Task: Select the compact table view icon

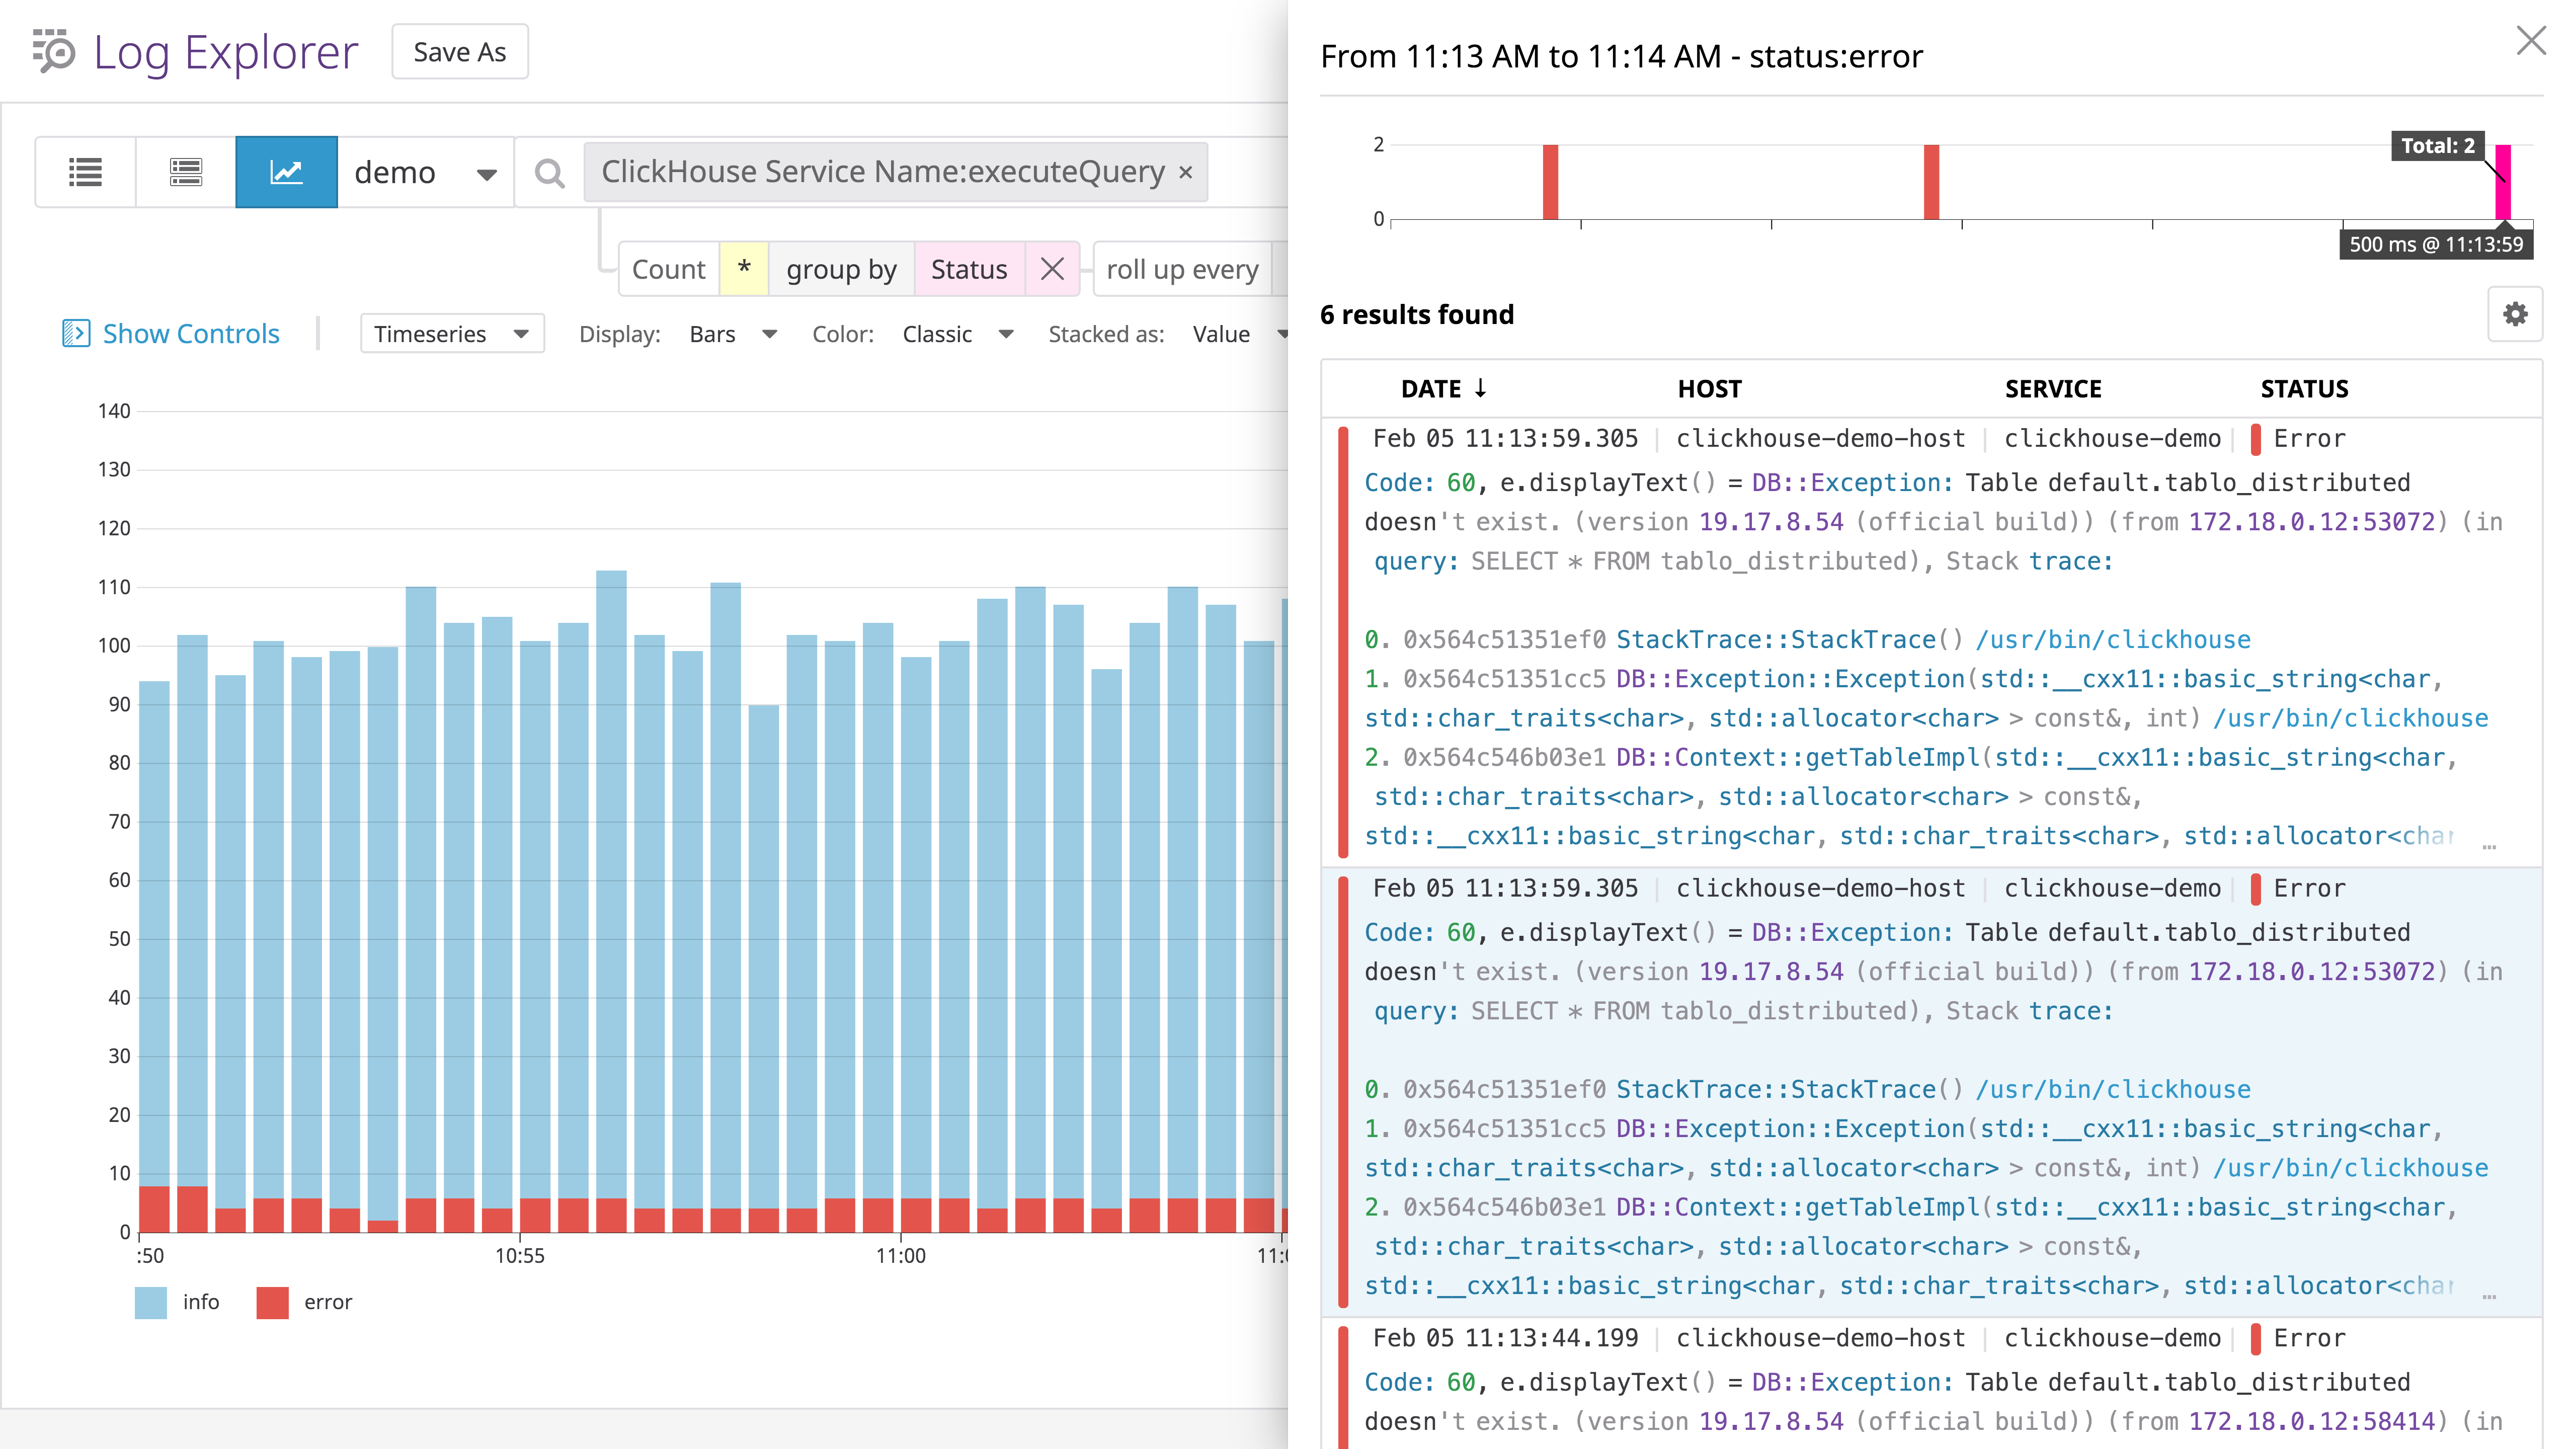Action: point(186,172)
